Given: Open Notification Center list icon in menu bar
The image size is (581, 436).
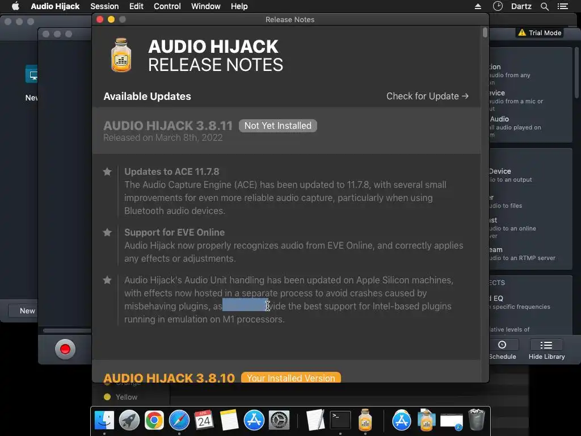Looking at the screenshot, I should [x=563, y=6].
